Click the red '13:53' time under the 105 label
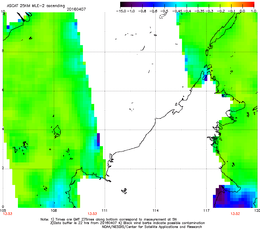Screen dimensions: 260x229 coord(8,214)
